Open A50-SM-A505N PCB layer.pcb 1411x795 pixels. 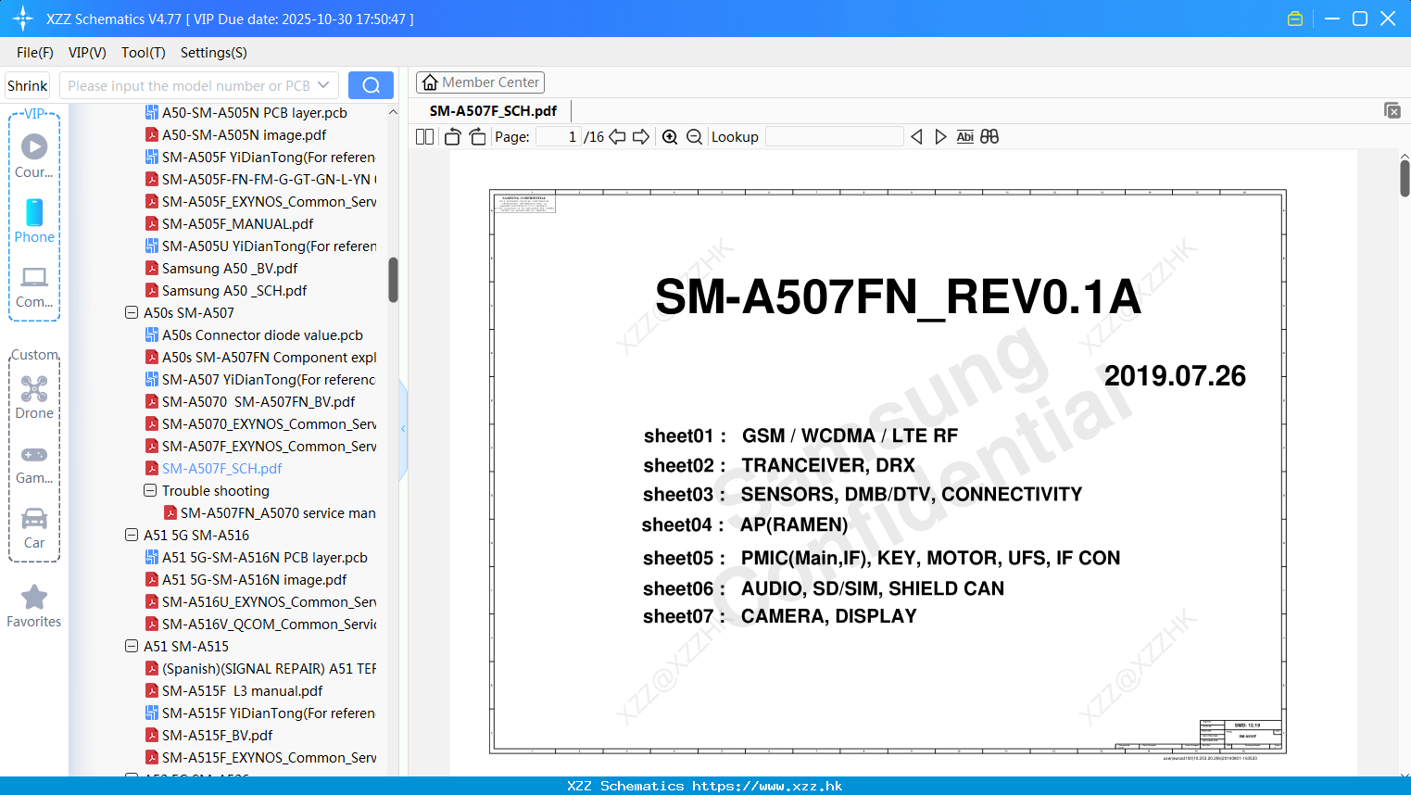point(246,113)
